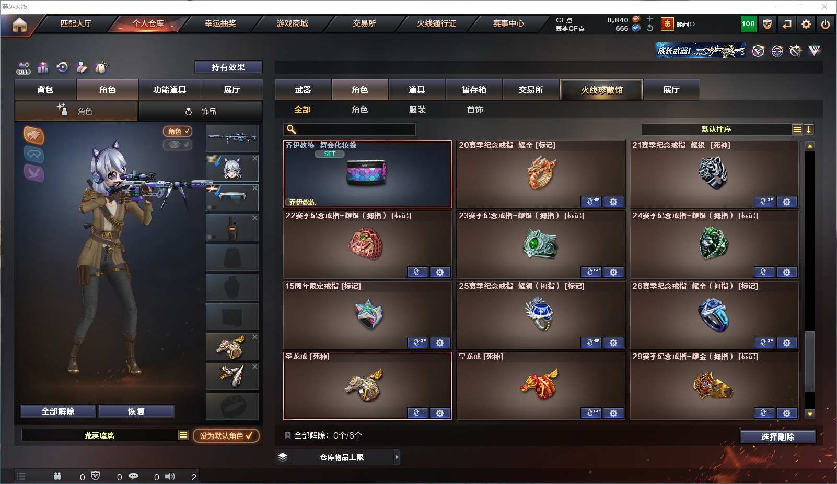Screen dimensions: 837x484
Task: Open gear settings on 圣龙戒 item
Action: click(x=440, y=414)
